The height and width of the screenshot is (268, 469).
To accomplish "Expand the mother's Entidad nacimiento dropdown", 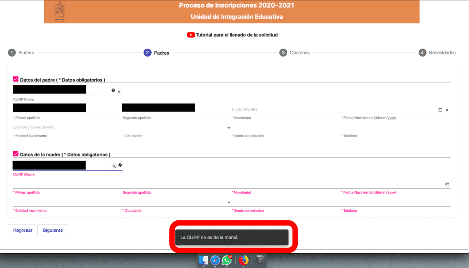I will click(229, 202).
